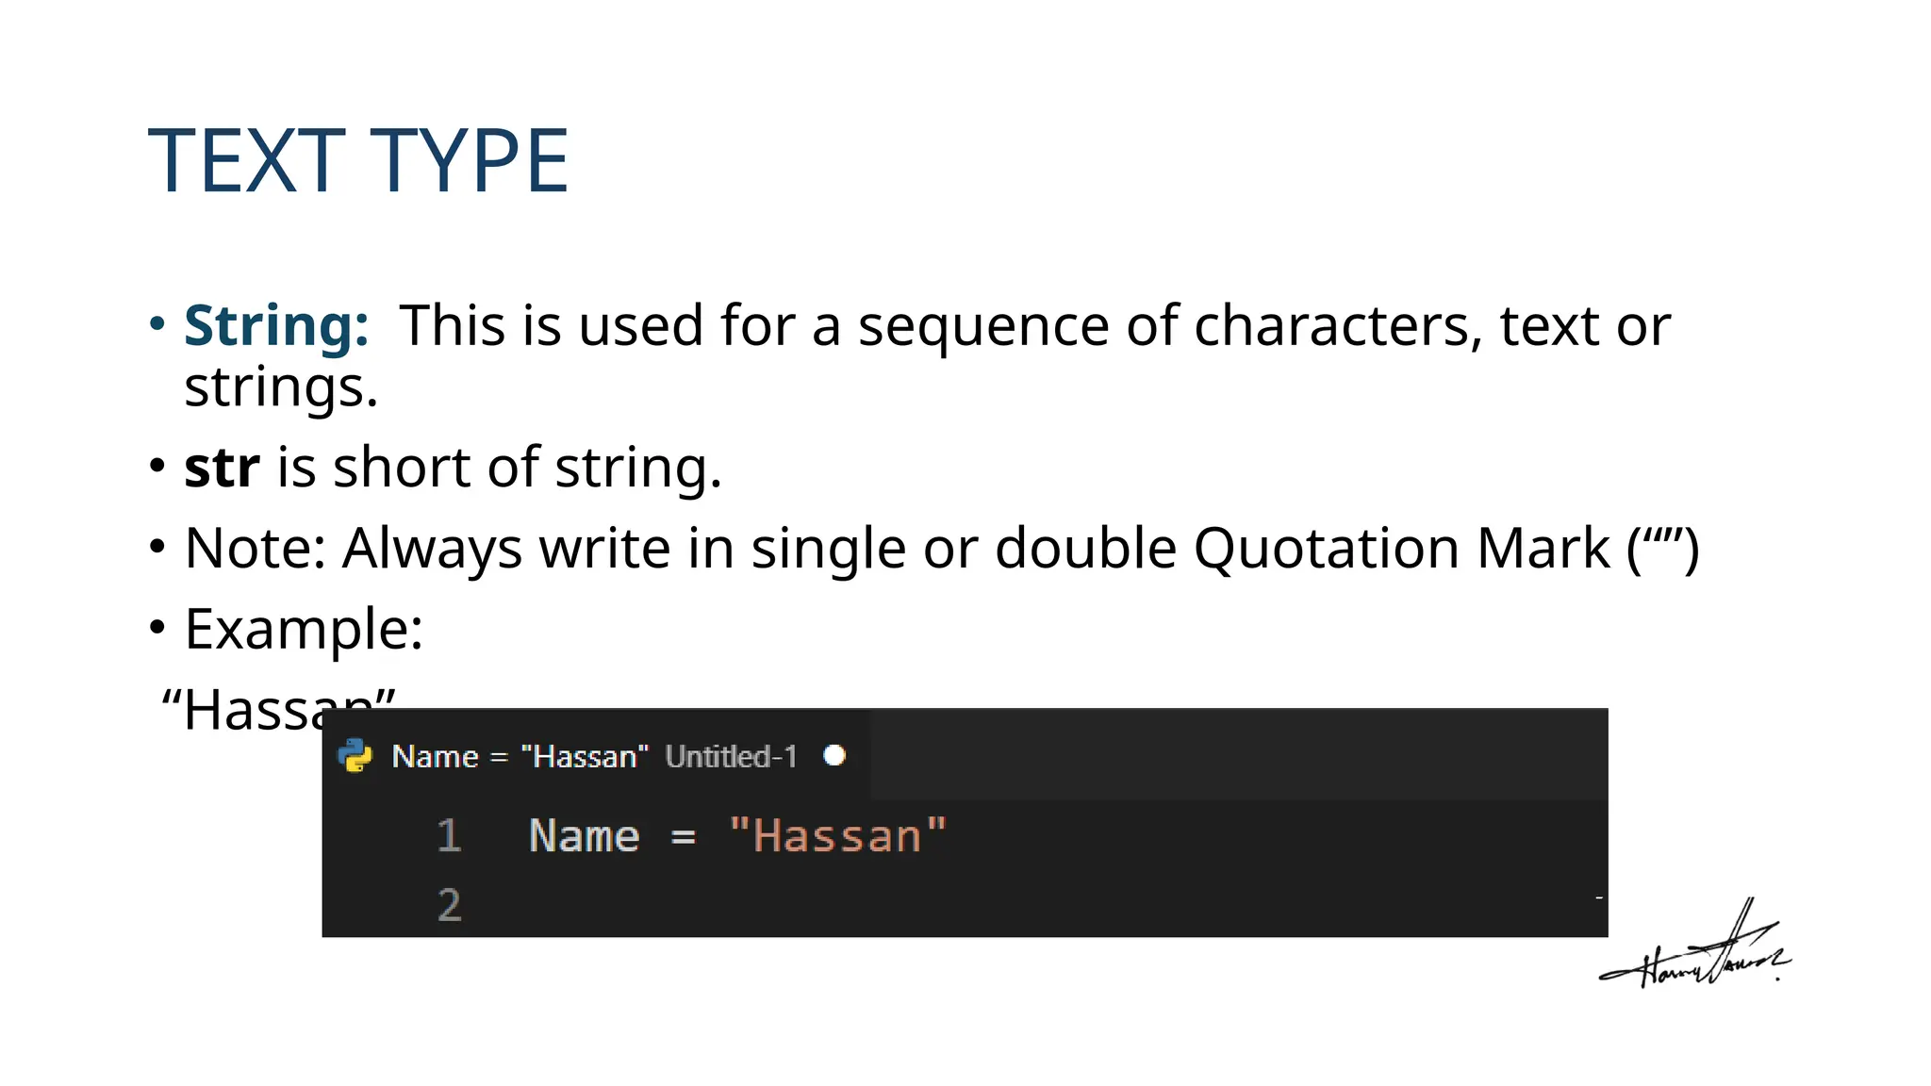Viewport: 1931px width, 1086px height.
Task: Click line number 1 in the editor gutter
Action: (x=449, y=836)
